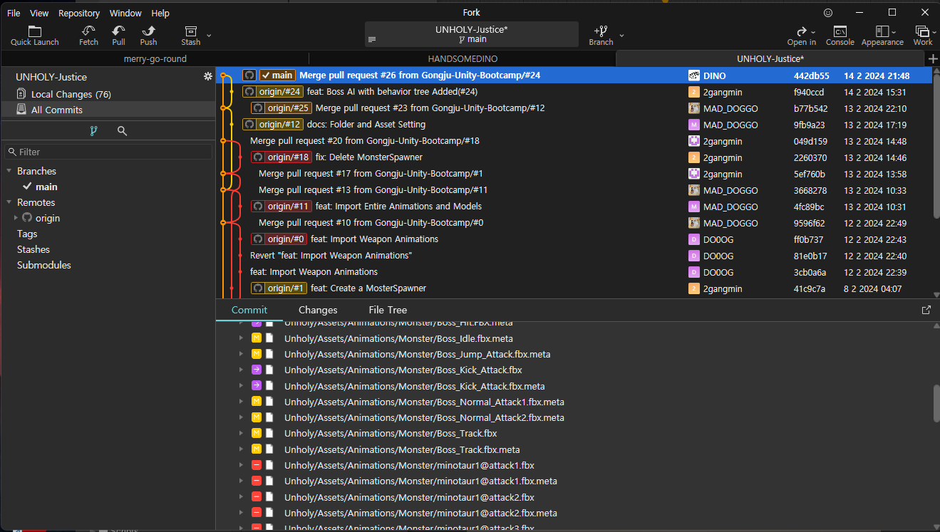Add a new repository tab with plus icon

933,58
